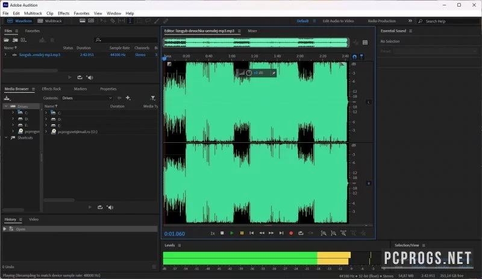
Task: Click the filter file types icon
Action: pyautogui.click(x=153, y=98)
